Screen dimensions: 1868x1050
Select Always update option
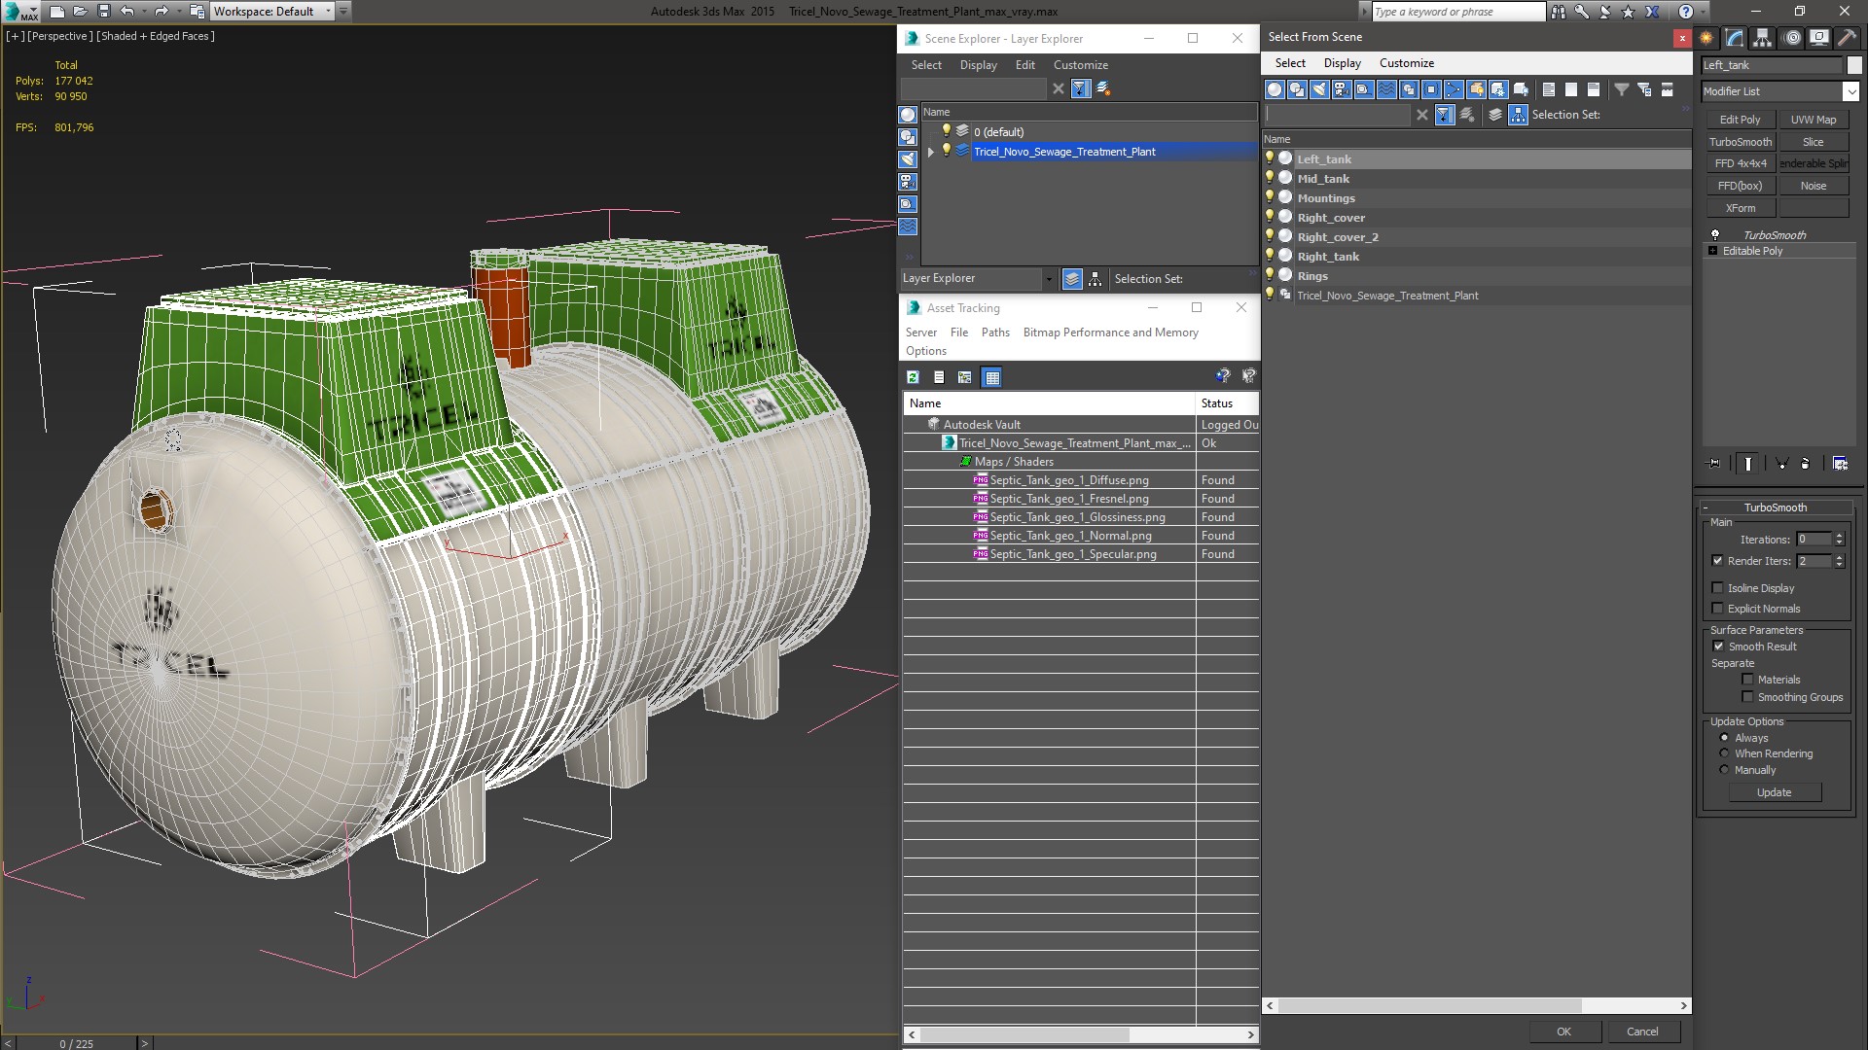pyautogui.click(x=1724, y=738)
